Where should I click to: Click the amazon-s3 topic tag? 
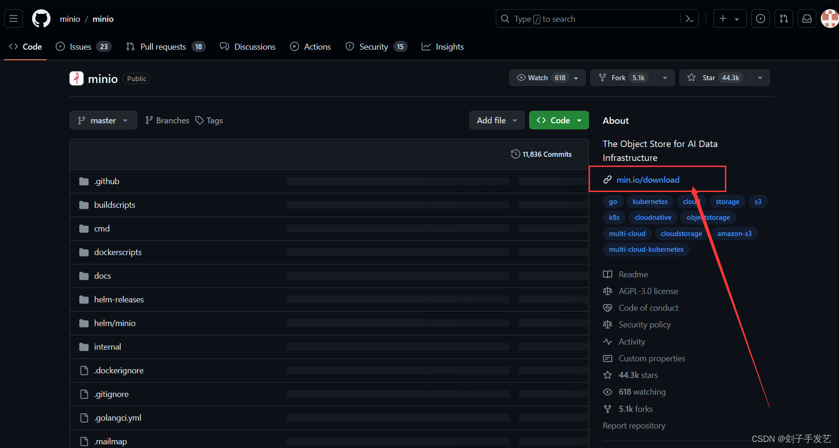click(734, 233)
